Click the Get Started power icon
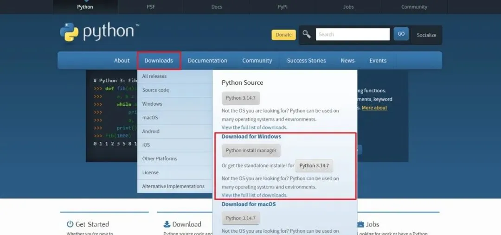Image resolution: width=501 pixels, height=235 pixels. [70, 224]
